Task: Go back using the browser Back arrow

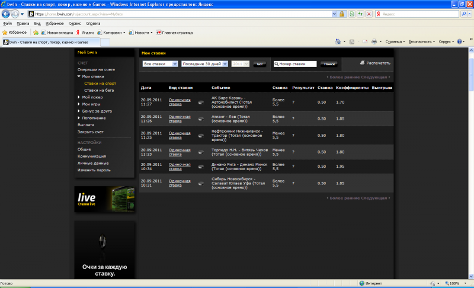Action: click(5, 14)
